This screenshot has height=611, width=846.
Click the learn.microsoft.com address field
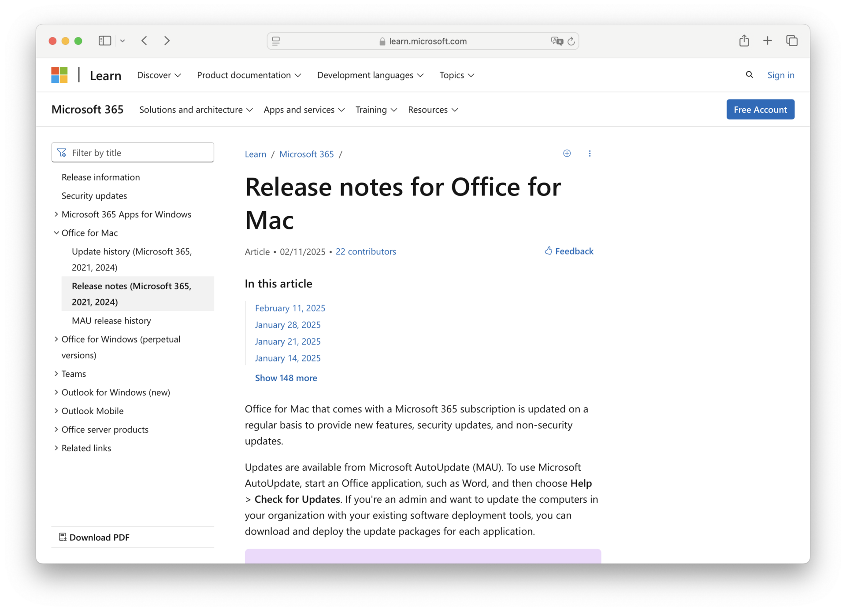pos(423,41)
